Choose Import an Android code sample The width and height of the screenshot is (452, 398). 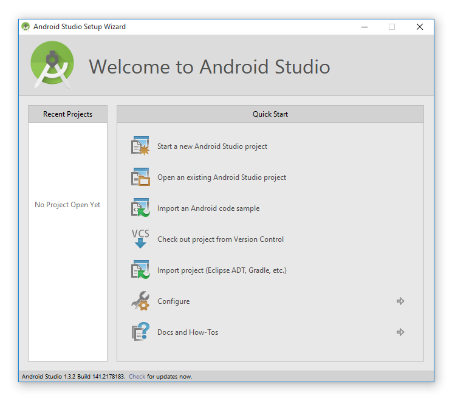tap(208, 208)
